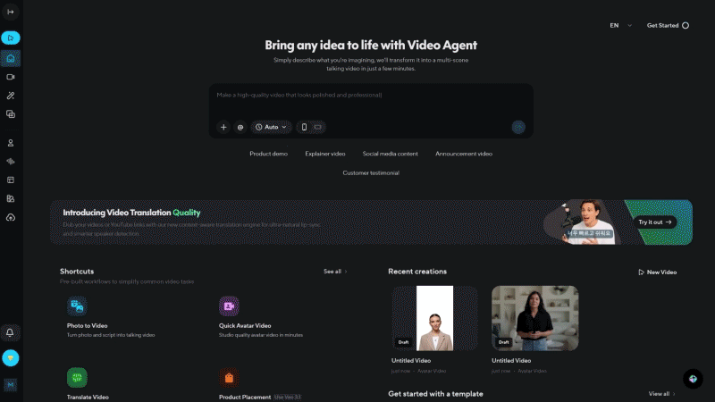
Task: Open the Translate Video shortcut icon
Action: pyautogui.click(x=77, y=377)
